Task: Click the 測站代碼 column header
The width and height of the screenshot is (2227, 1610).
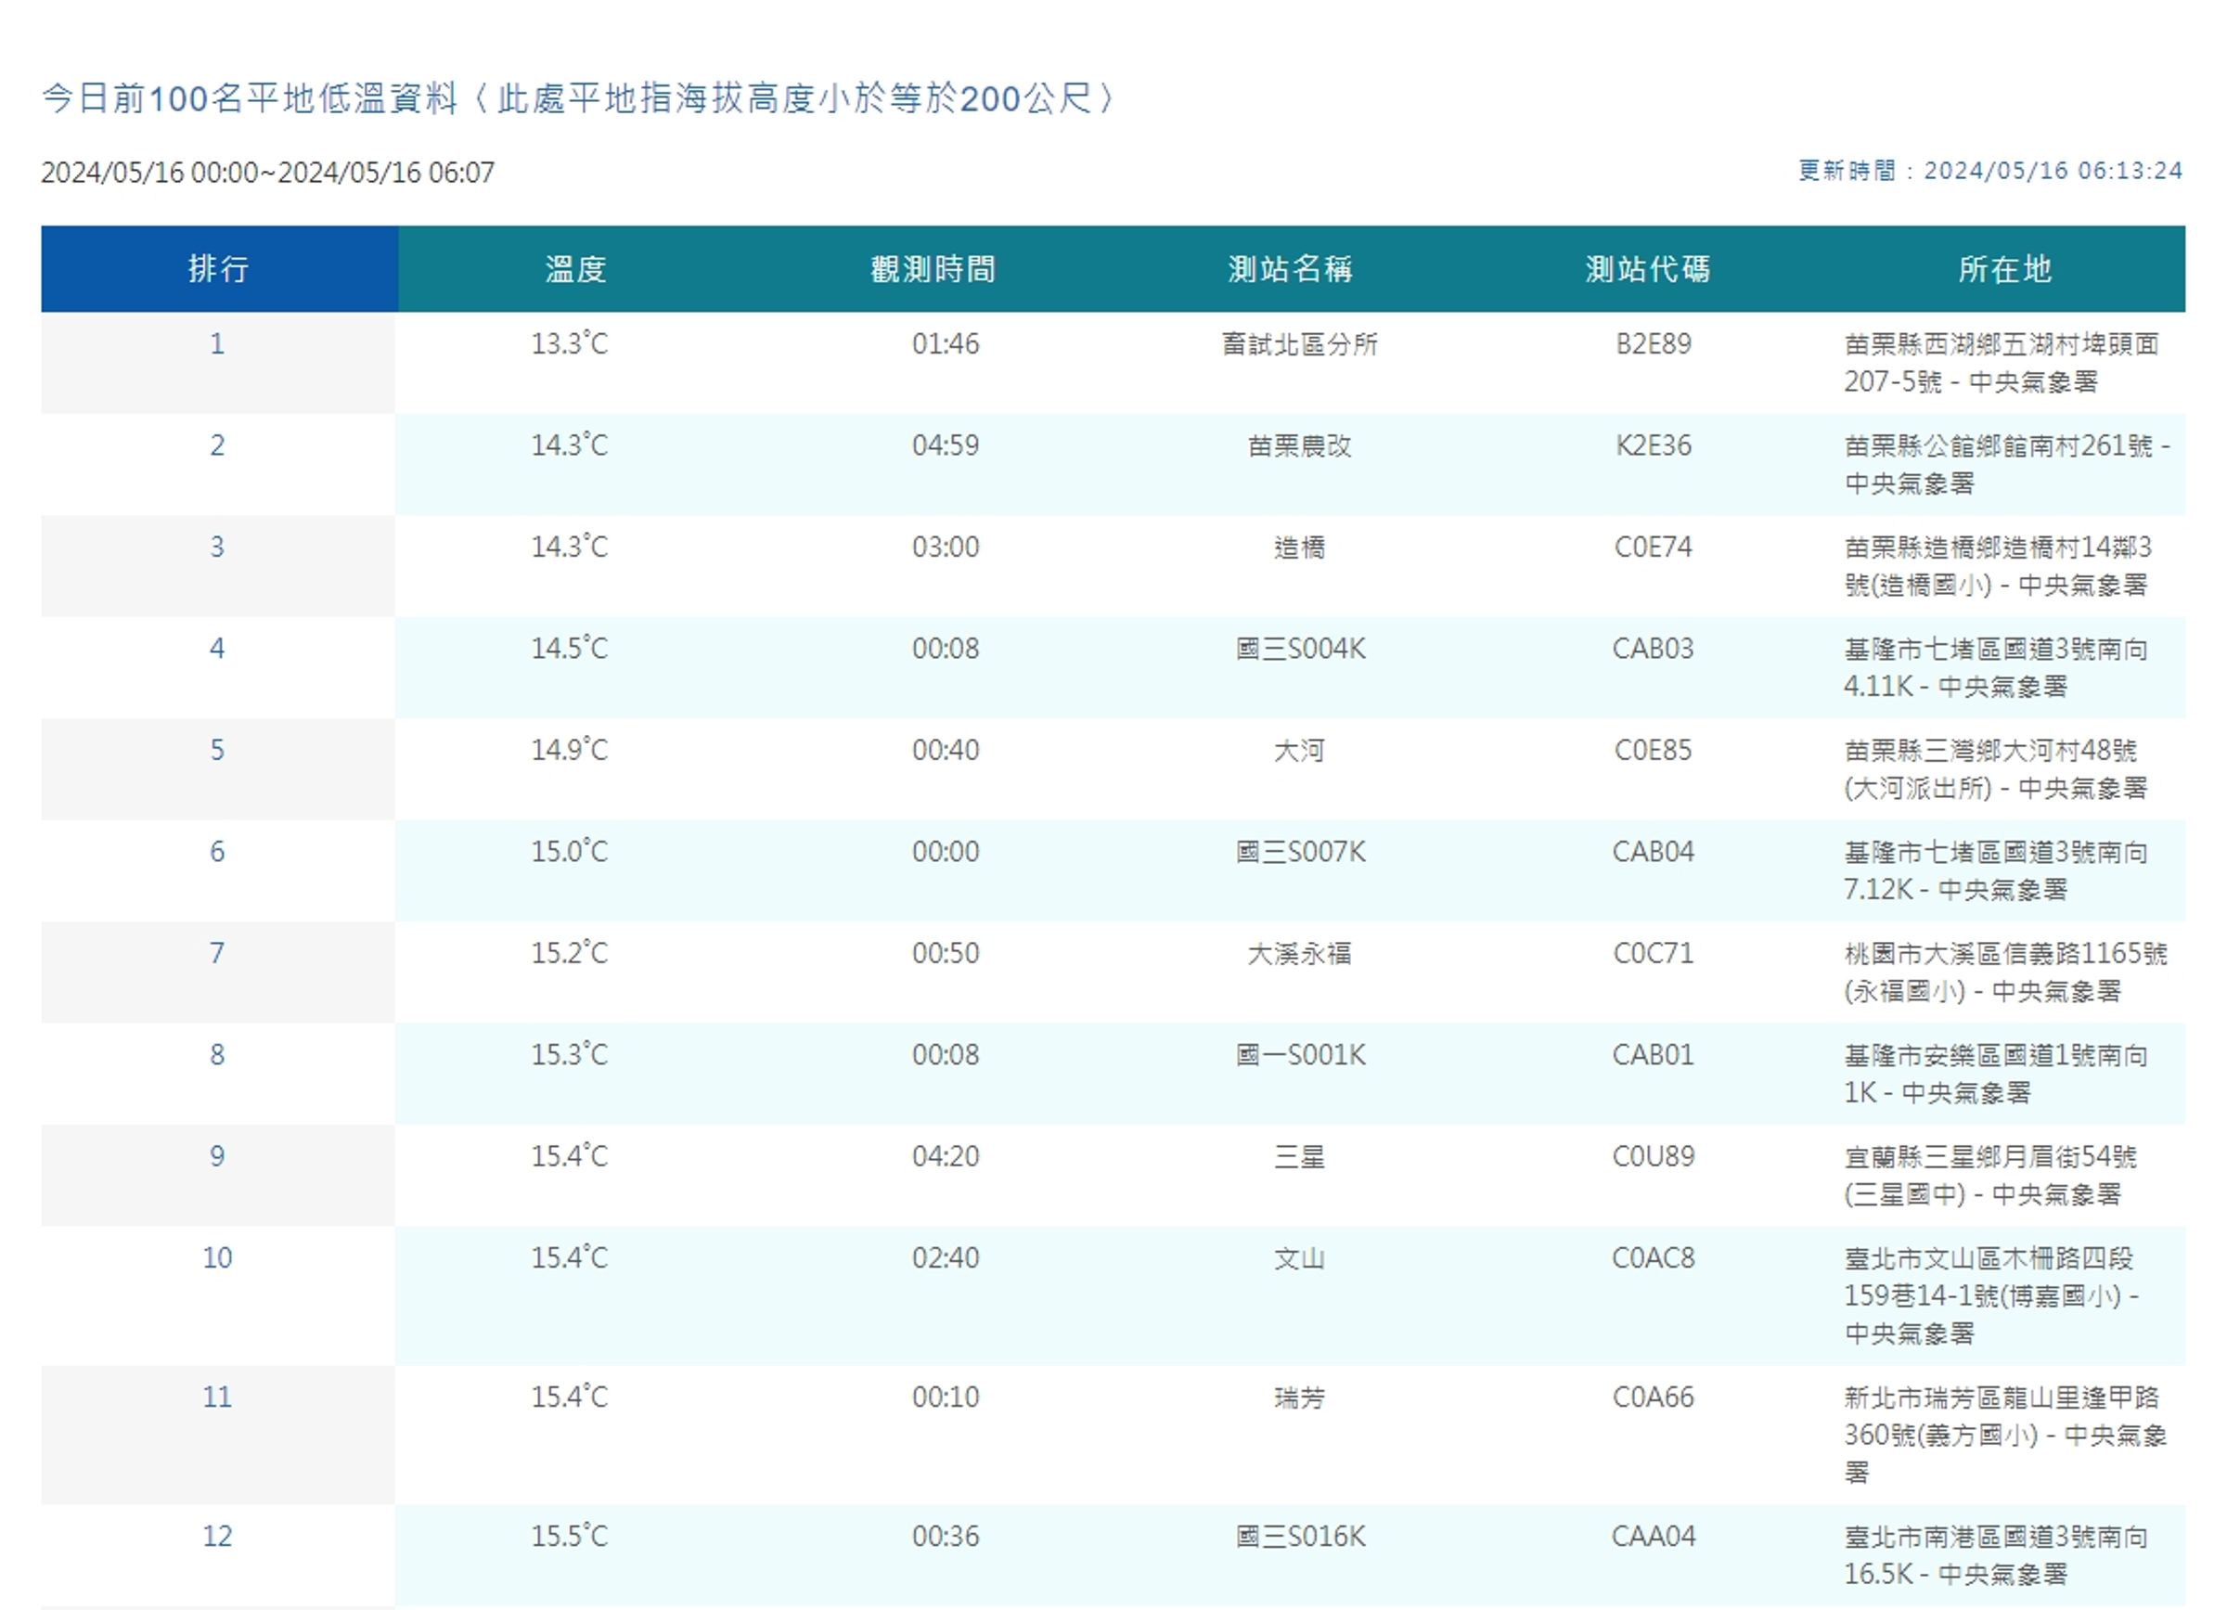Action: [1648, 268]
